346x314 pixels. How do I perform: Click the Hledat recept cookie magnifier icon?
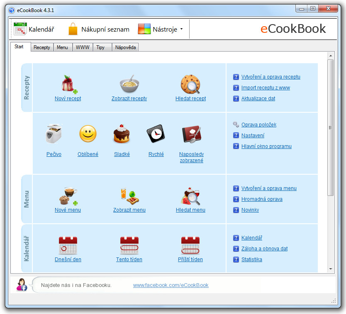click(190, 84)
